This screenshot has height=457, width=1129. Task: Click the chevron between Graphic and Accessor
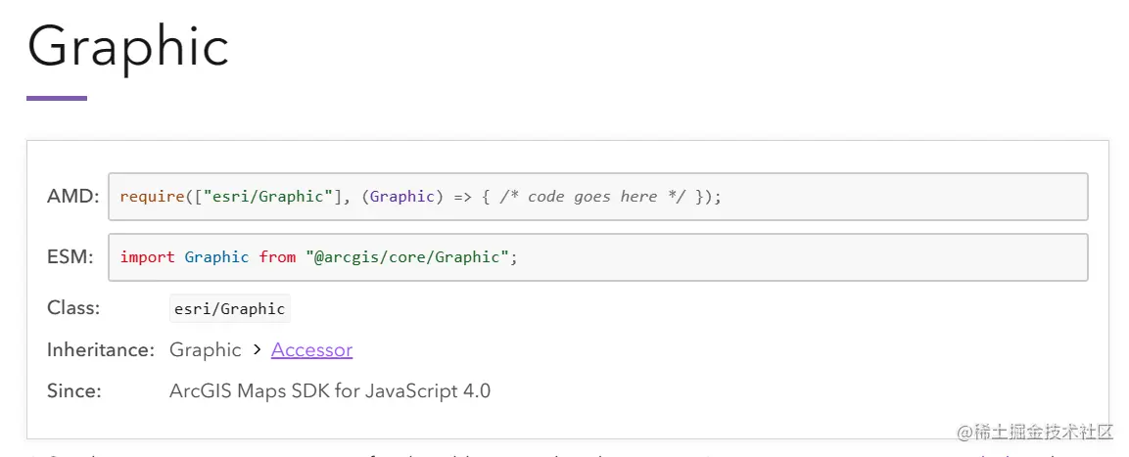pyautogui.click(x=257, y=350)
